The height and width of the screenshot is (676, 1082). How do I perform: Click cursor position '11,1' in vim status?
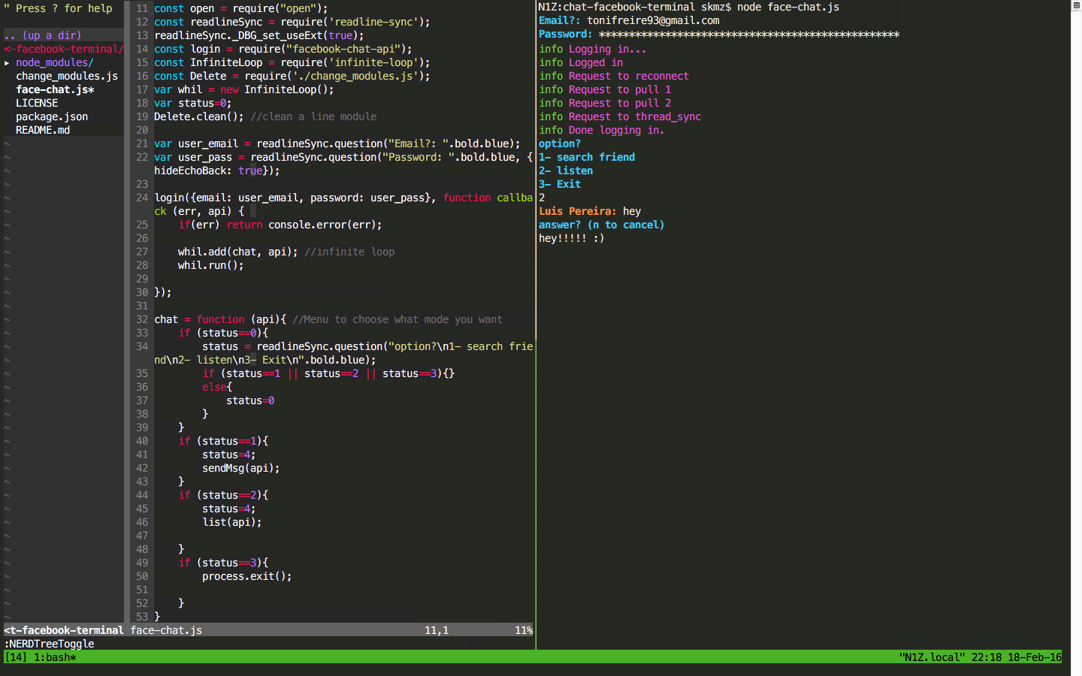point(437,630)
